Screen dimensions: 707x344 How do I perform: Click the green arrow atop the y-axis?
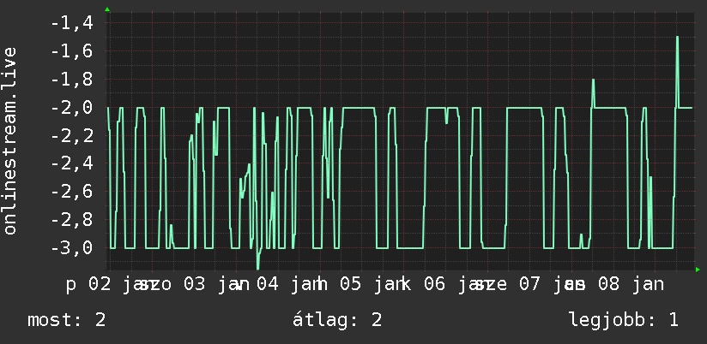[107, 9]
